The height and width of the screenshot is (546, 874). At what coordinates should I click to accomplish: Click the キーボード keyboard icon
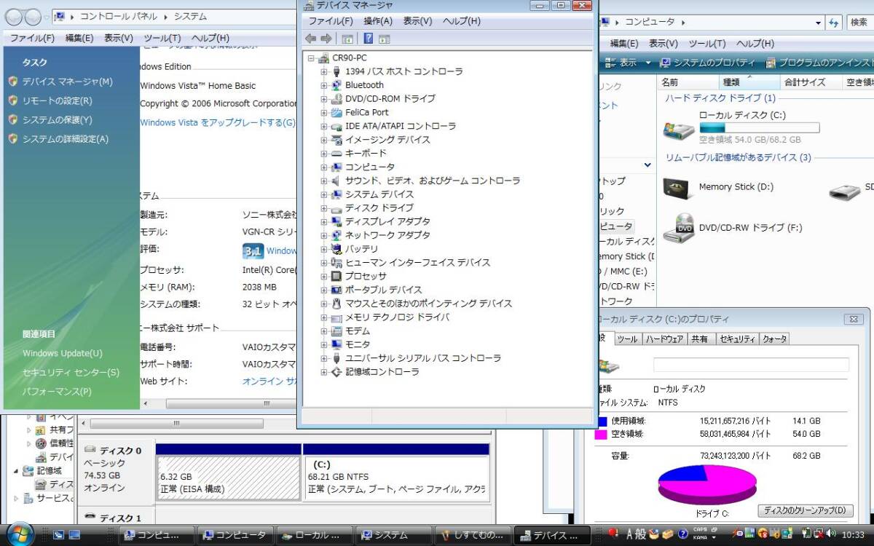click(336, 154)
